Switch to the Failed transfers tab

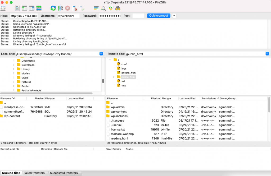pyautogui.click(x=34, y=173)
